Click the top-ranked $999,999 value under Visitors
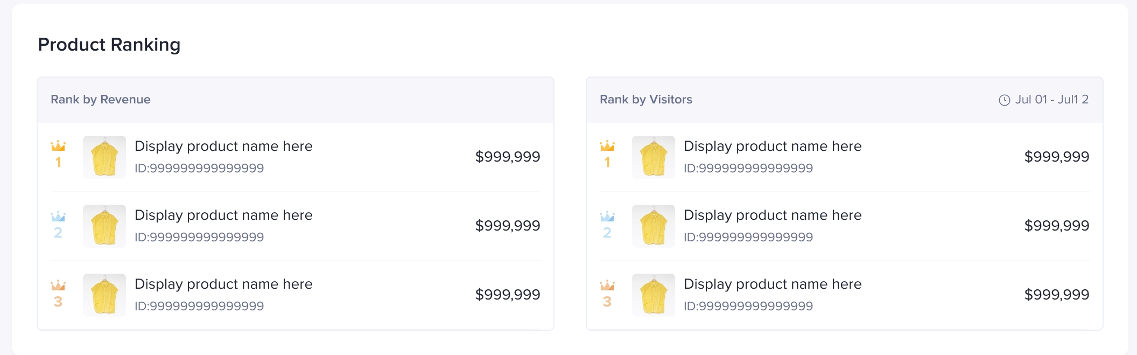This screenshot has width=1137, height=355. click(1057, 157)
